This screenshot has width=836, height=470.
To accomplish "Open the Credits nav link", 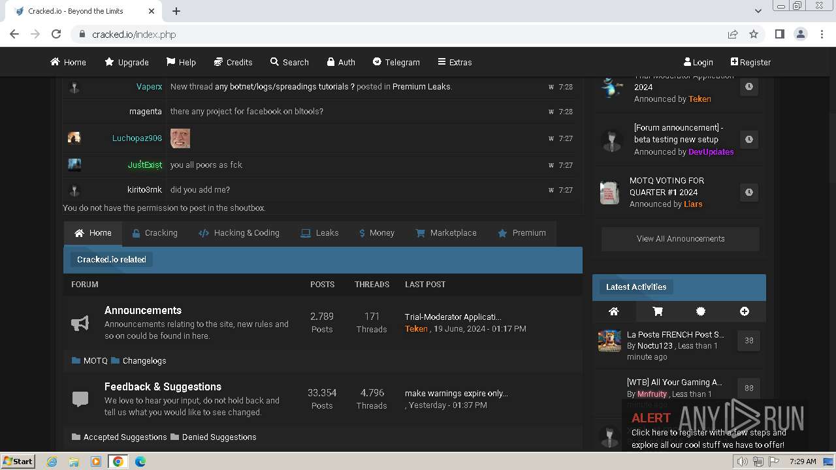I will click(x=233, y=62).
